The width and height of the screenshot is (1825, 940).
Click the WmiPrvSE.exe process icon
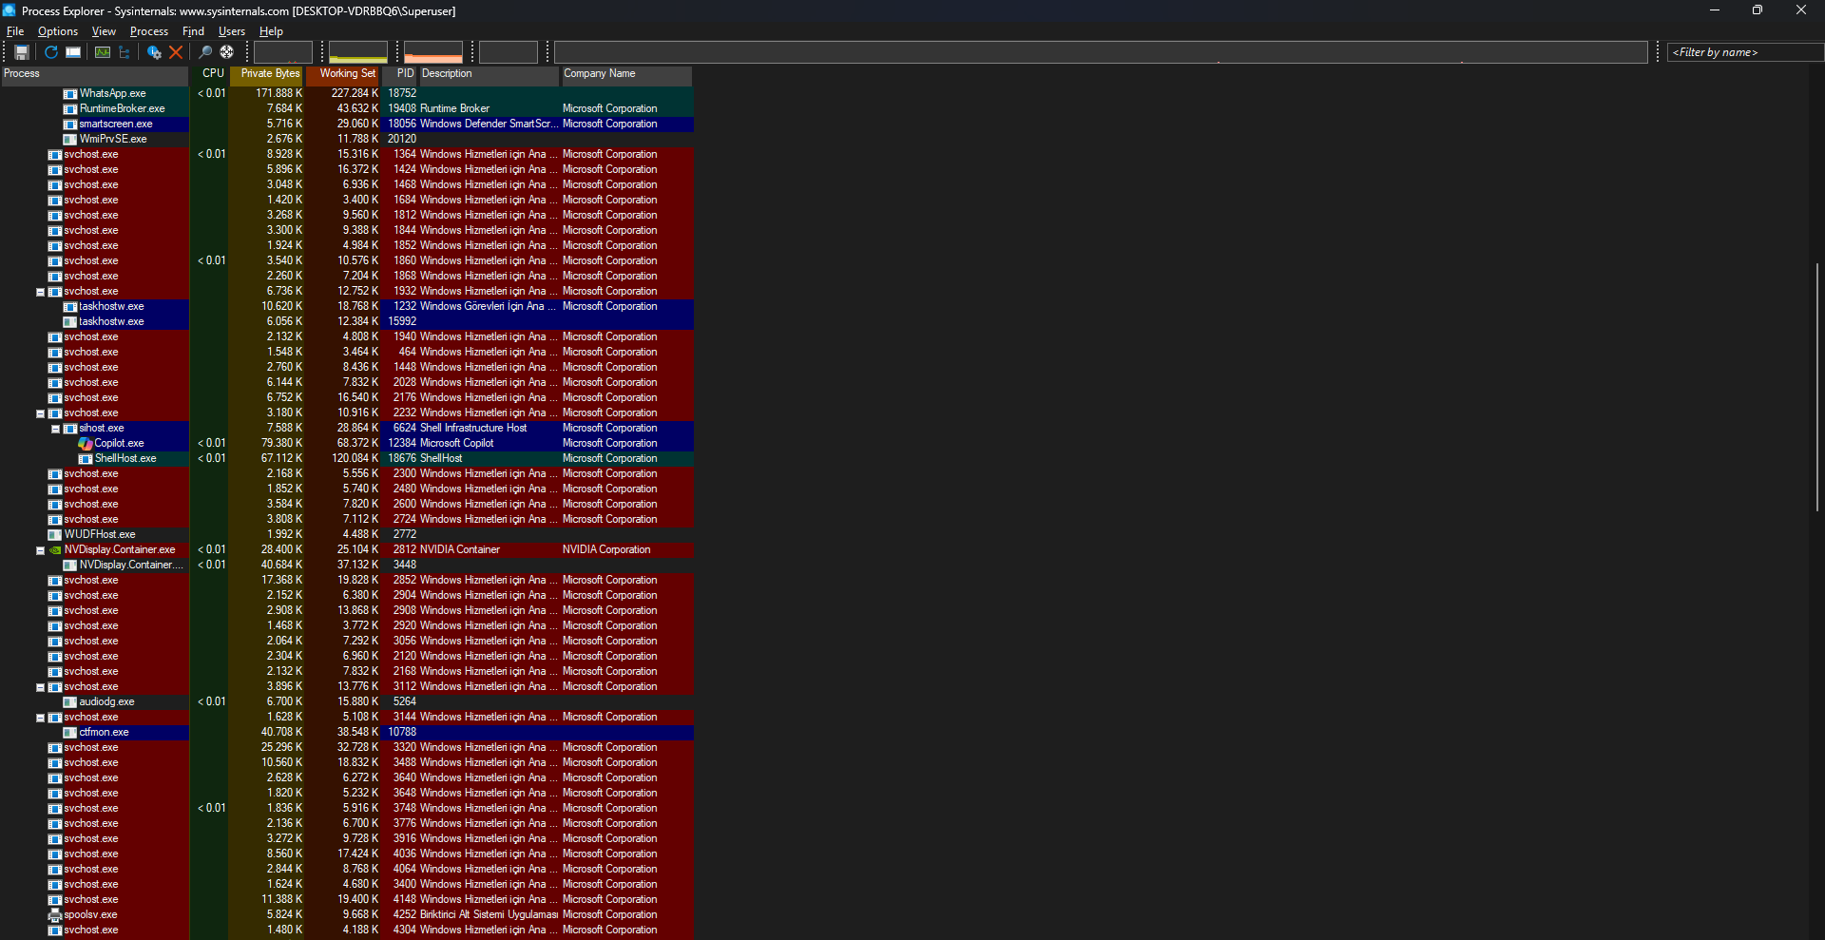coord(70,140)
